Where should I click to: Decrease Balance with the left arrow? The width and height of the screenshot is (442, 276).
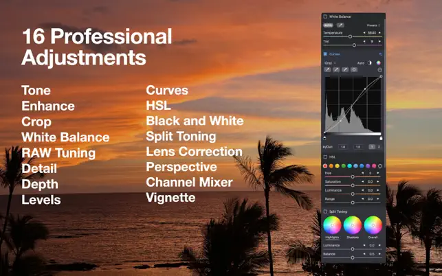tap(364, 254)
